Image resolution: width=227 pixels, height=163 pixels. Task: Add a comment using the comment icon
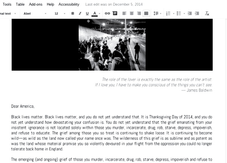click(115, 13)
